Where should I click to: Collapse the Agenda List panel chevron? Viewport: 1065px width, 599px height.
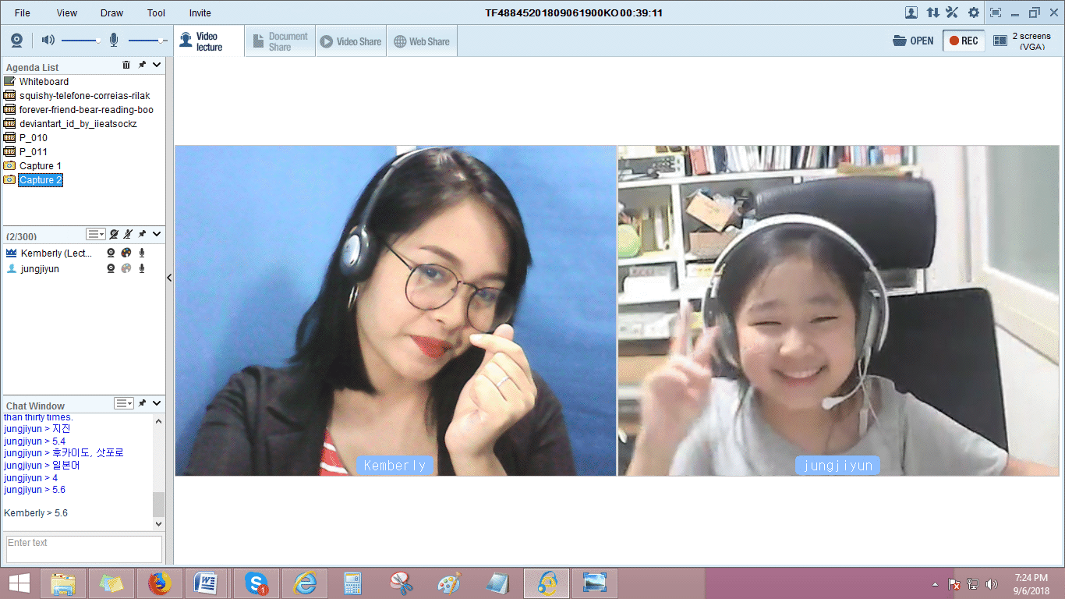(x=157, y=66)
